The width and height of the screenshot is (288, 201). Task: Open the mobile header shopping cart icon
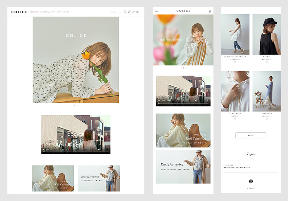(210, 11)
